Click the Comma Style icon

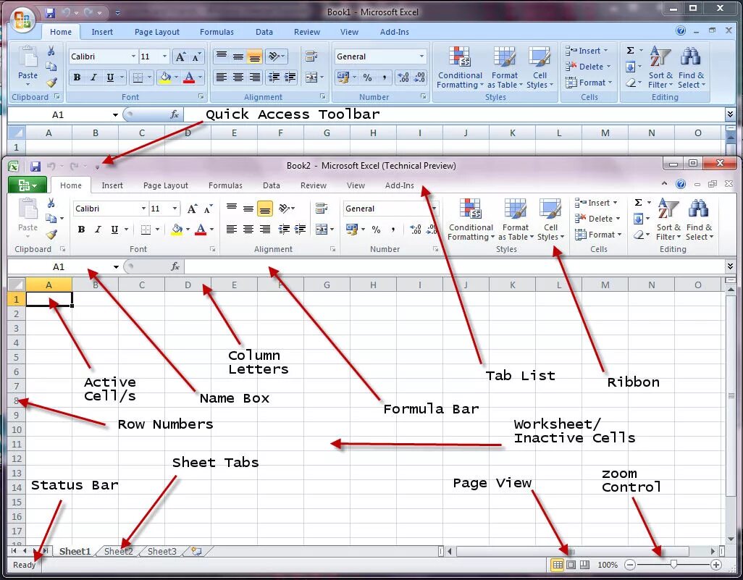tap(393, 229)
